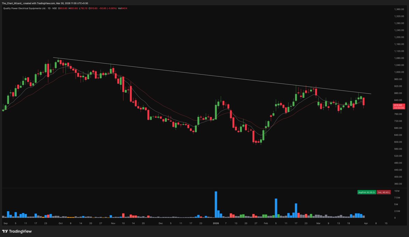Select the close value C810.60 in the header
409x237 pixels.
[93, 8]
